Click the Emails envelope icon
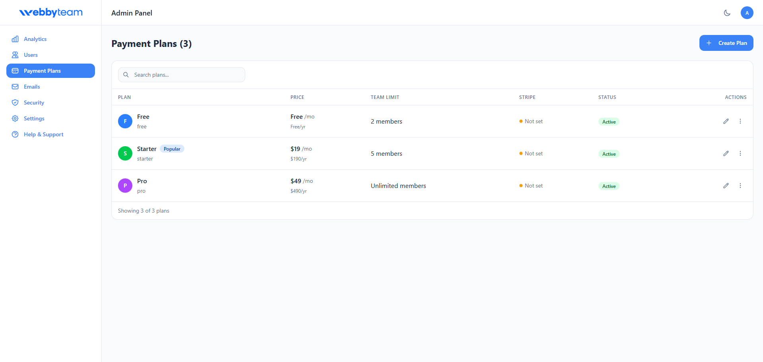This screenshot has width=763, height=362. click(15, 87)
